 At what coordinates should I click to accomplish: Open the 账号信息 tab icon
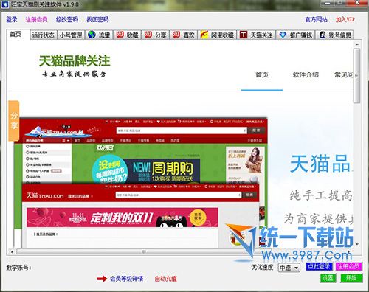(335, 35)
